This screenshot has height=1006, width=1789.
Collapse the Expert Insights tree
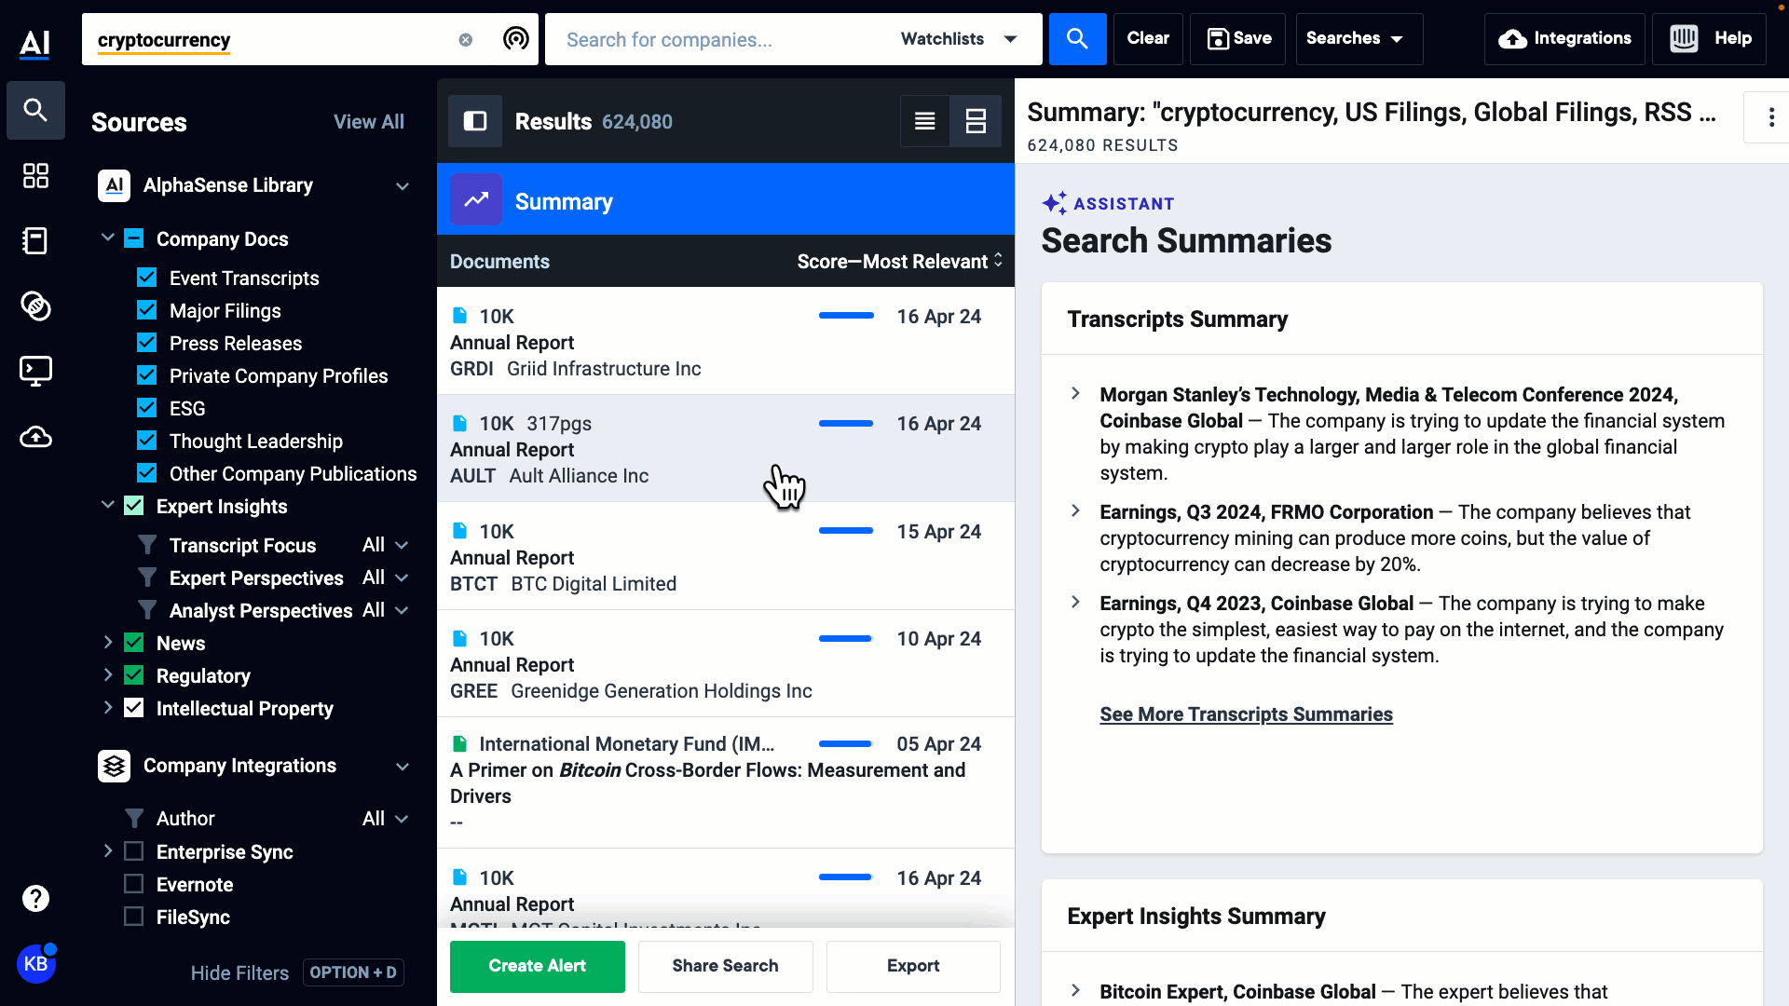[107, 506]
